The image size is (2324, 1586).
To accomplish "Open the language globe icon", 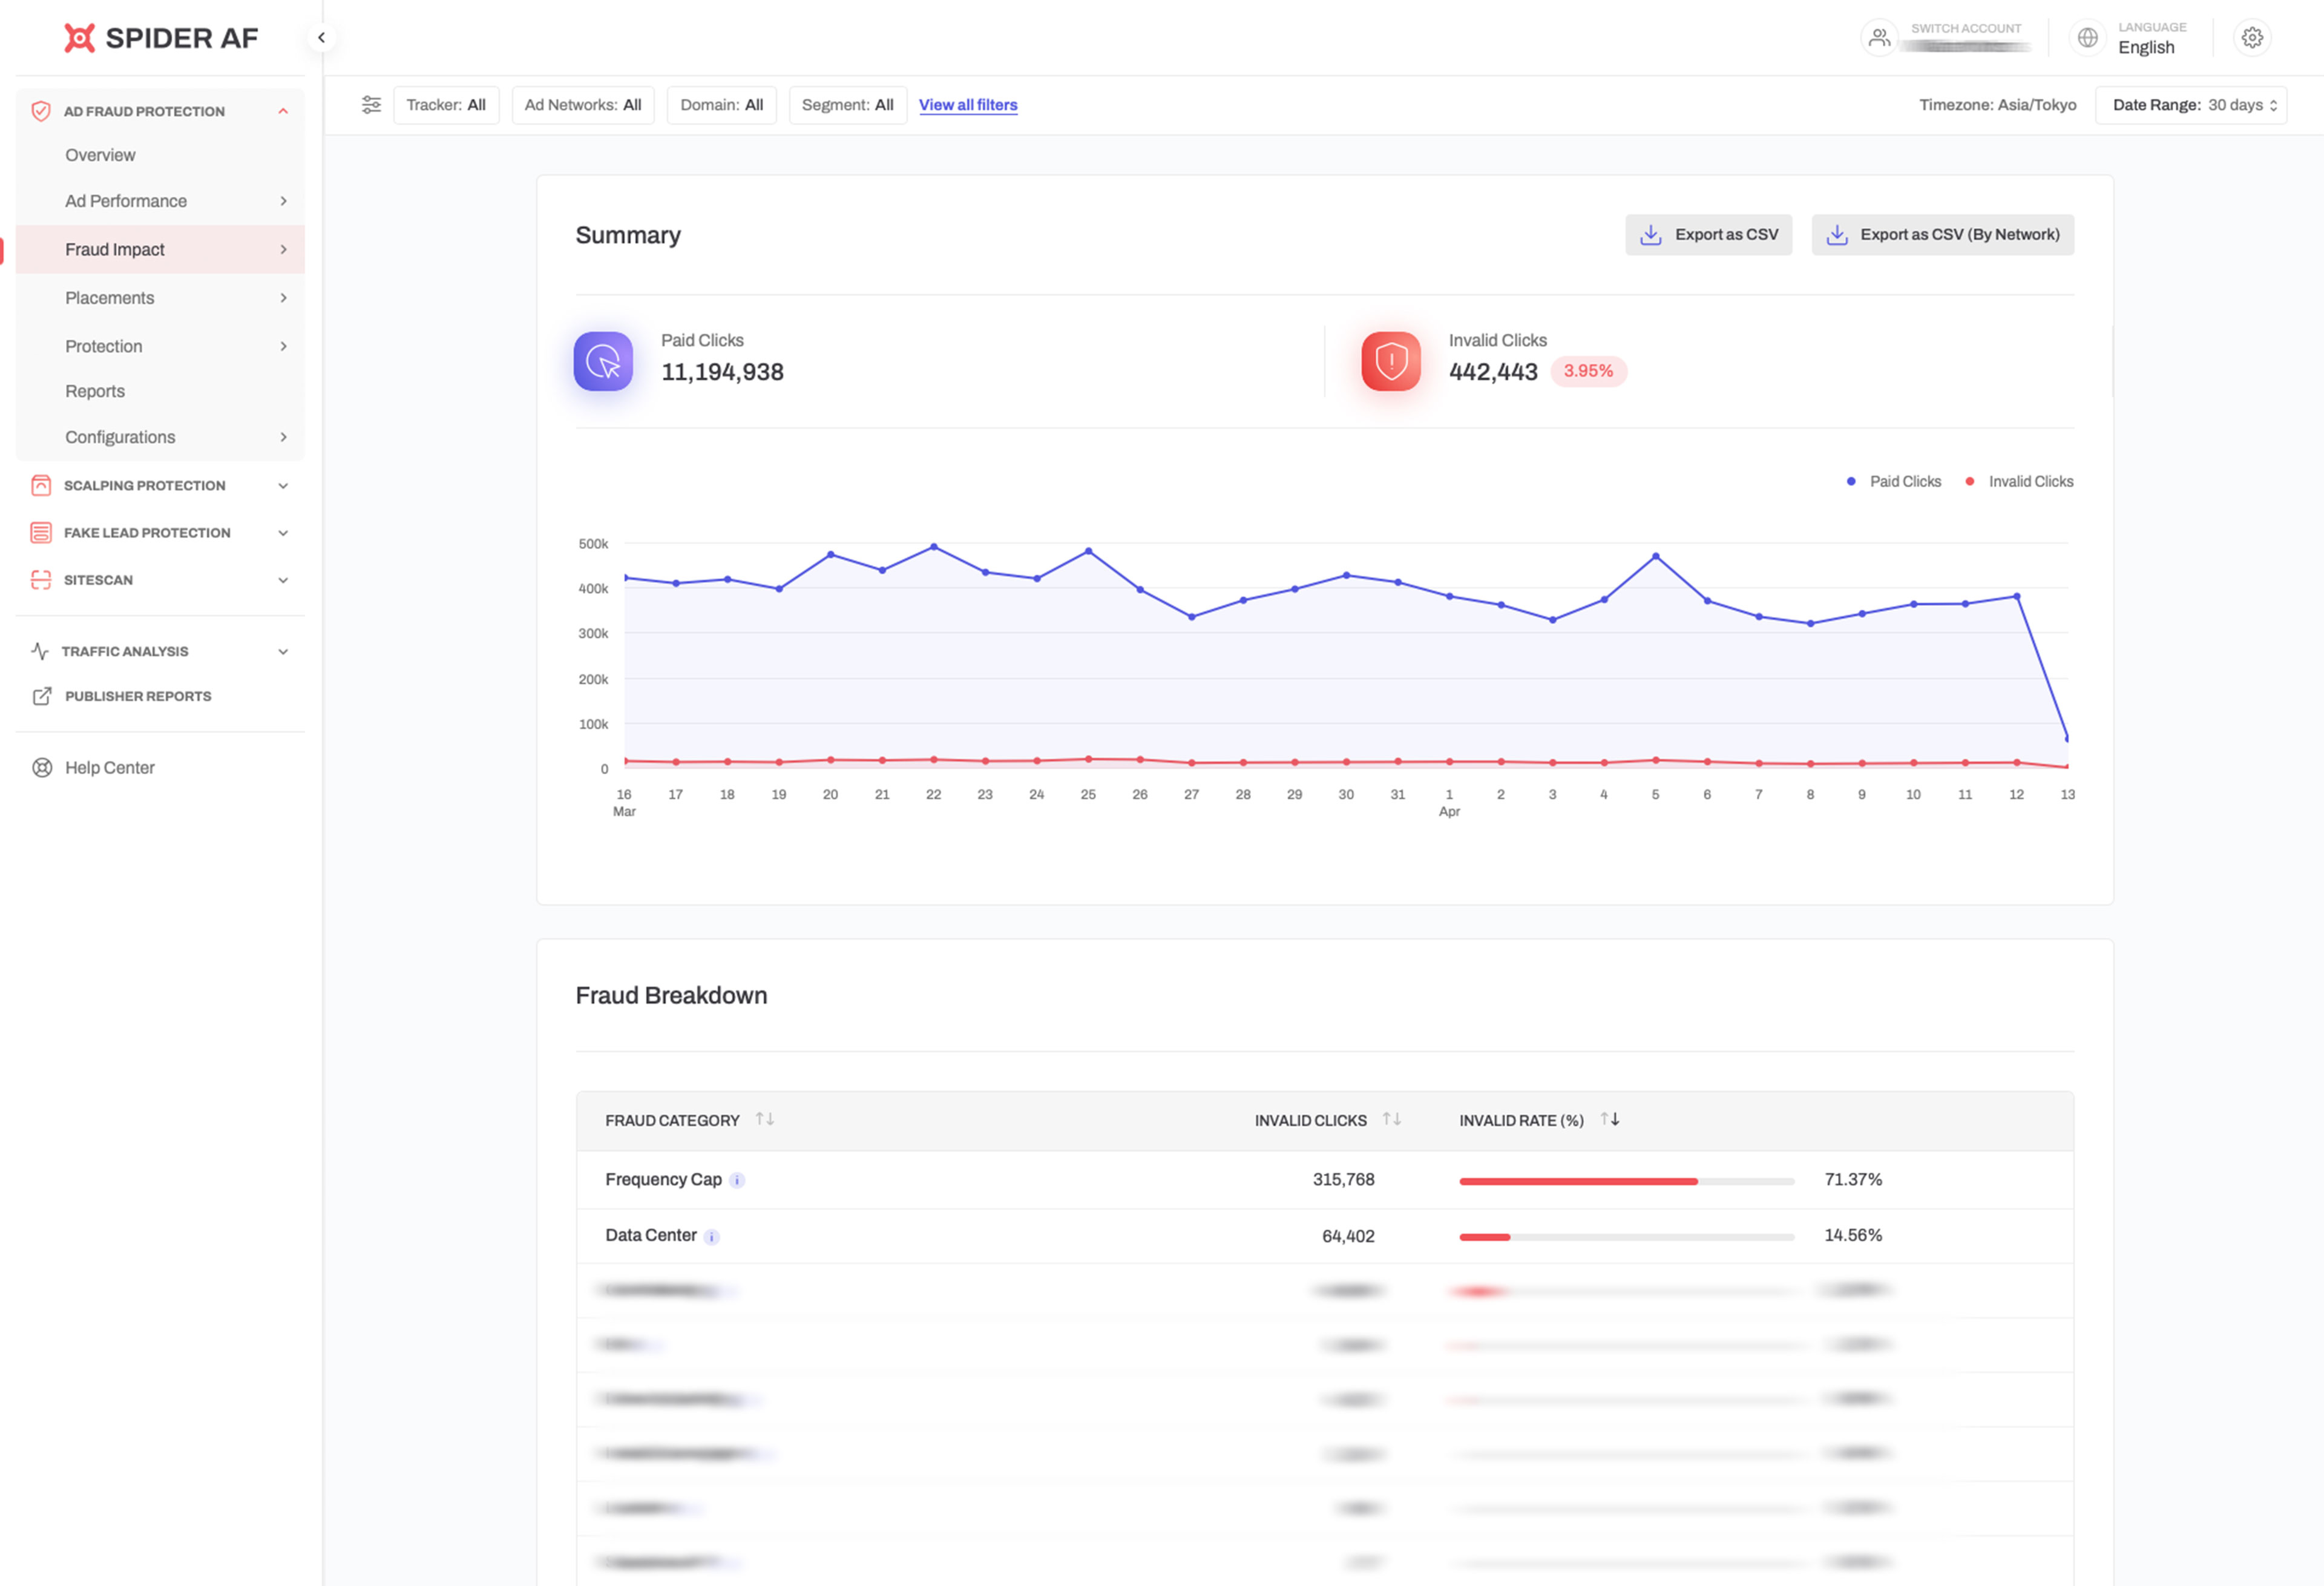I will point(2087,37).
